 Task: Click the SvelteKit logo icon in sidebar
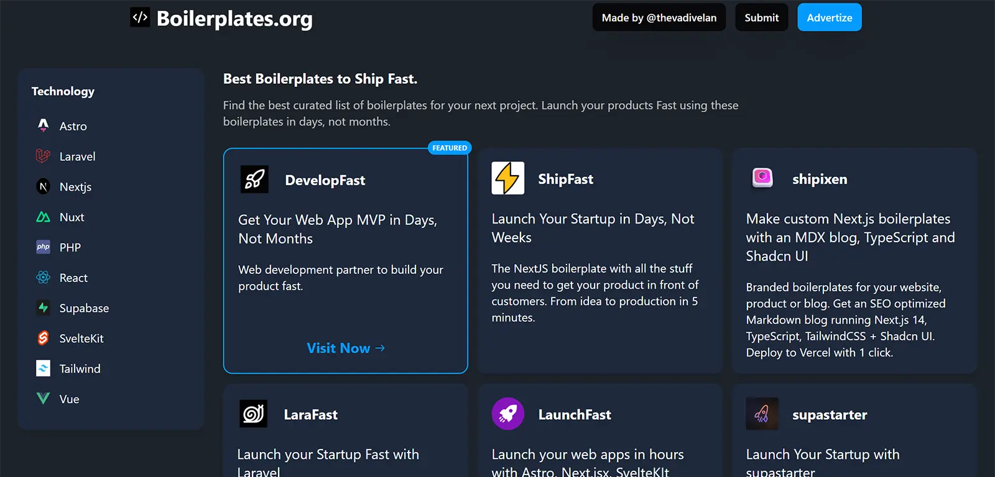tap(43, 338)
